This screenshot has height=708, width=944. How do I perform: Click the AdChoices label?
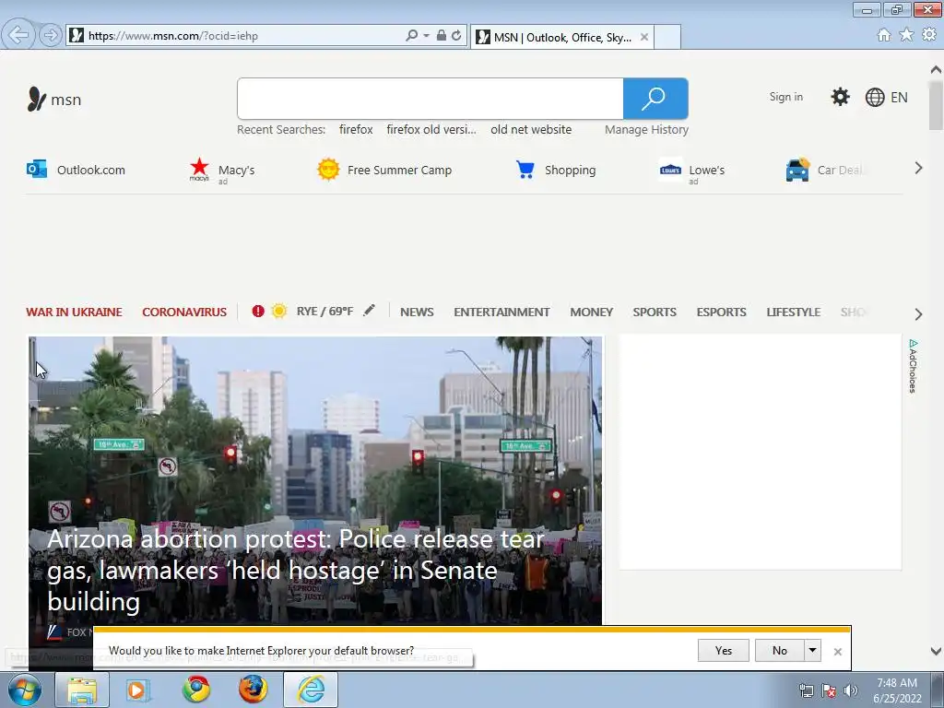[913, 366]
